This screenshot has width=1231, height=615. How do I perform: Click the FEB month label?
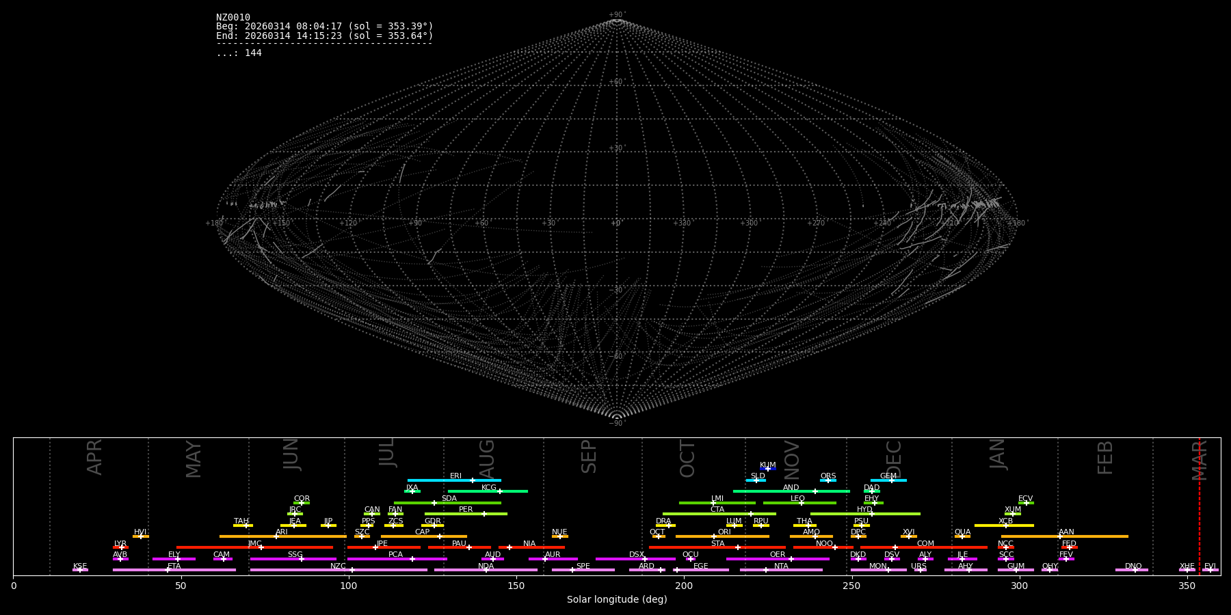[x=1105, y=457]
